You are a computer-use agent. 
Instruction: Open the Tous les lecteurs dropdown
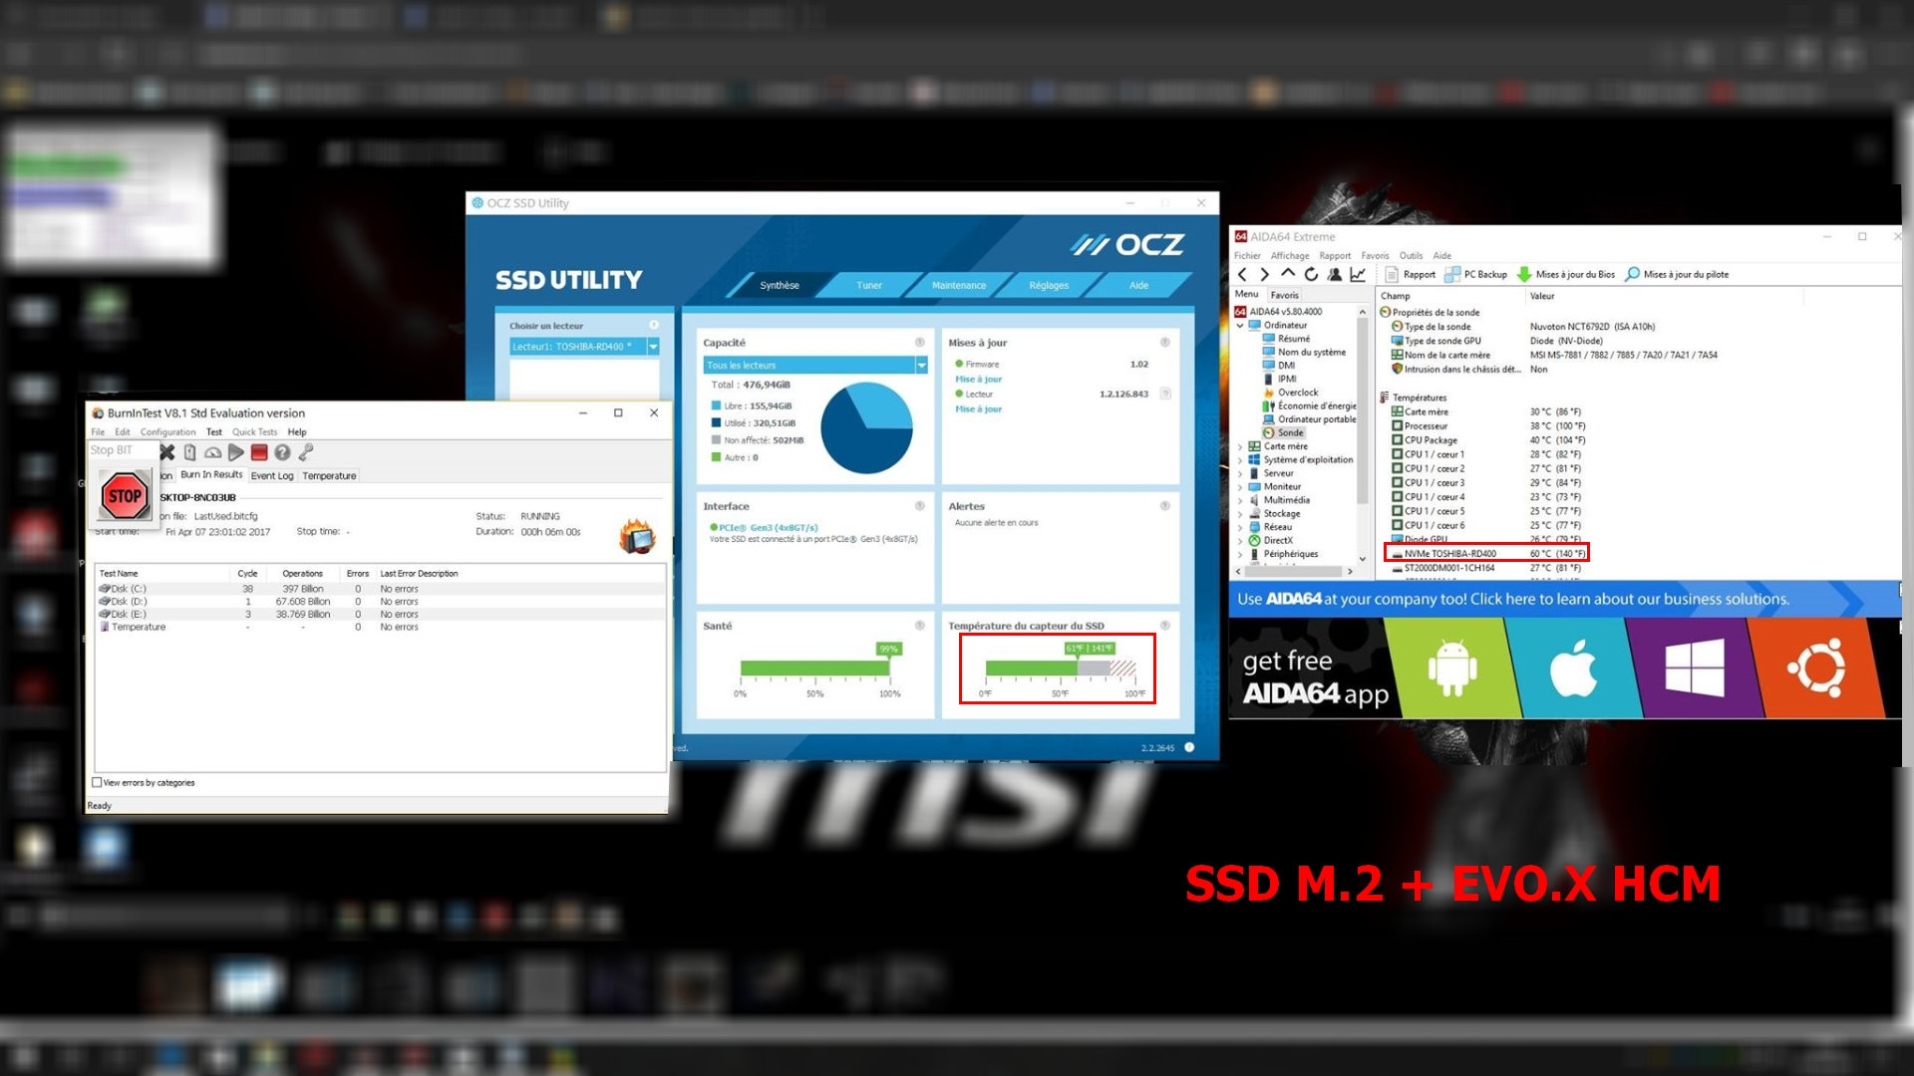tap(921, 366)
